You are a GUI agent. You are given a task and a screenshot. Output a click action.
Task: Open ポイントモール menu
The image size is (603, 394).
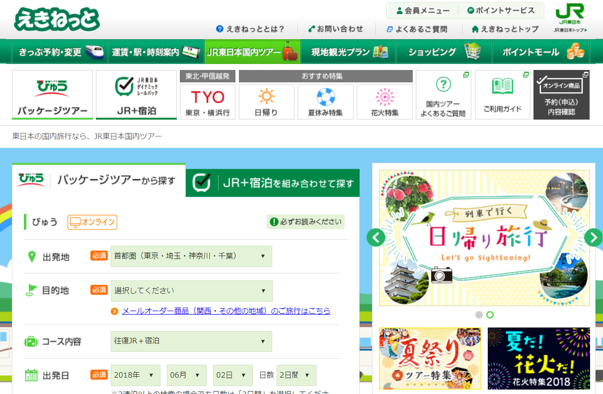(541, 52)
